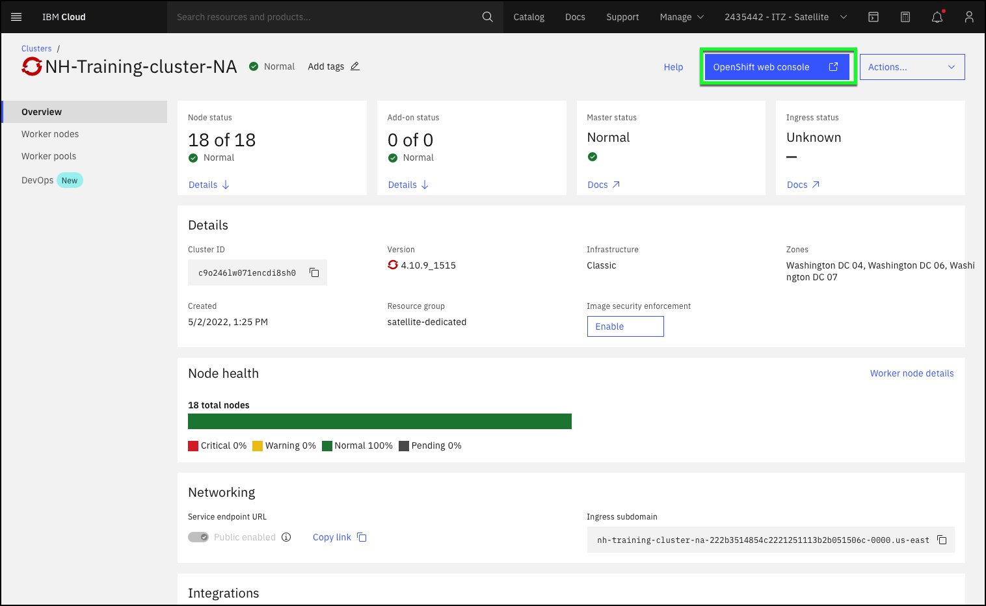This screenshot has height=606, width=986.
Task: Open the cost estimator calculator icon
Action: click(x=905, y=17)
